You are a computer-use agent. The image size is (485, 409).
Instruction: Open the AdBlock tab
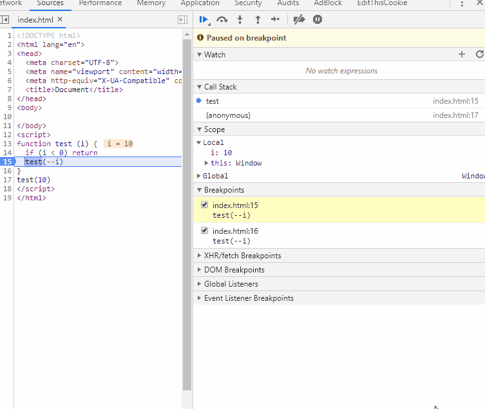(x=328, y=3)
